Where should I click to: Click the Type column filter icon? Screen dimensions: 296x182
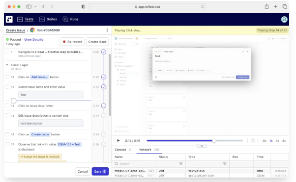point(225,164)
